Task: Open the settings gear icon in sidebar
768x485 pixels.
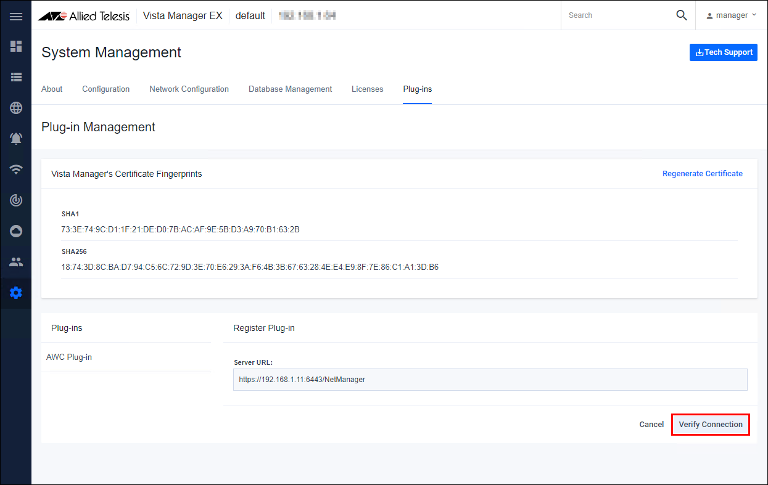Action: 16,293
